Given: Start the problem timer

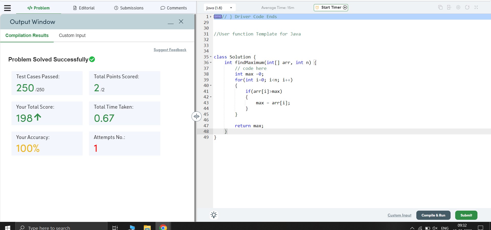Looking at the screenshot, I should pyautogui.click(x=331, y=7).
